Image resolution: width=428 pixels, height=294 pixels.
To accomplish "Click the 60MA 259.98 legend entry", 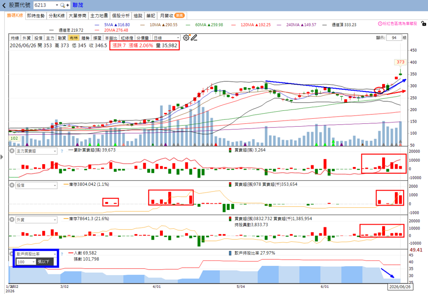I will [205, 25].
